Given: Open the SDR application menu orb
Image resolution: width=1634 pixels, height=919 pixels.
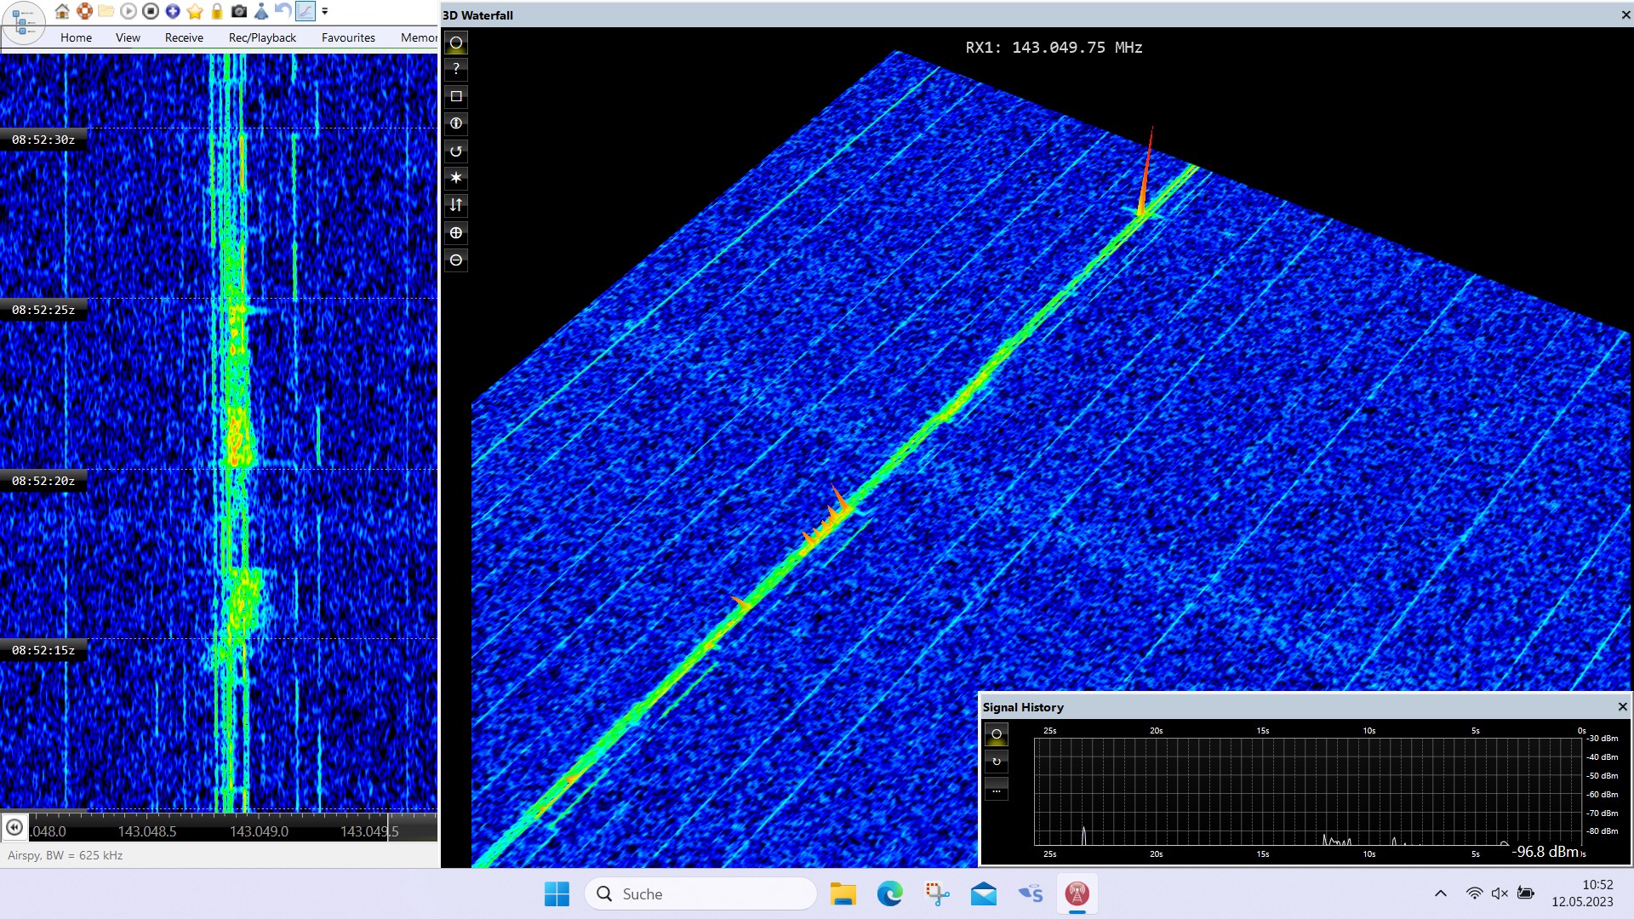Looking at the screenshot, I should (24, 23).
